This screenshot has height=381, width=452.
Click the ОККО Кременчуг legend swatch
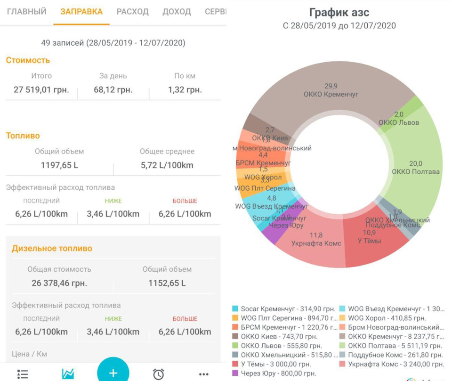(342, 337)
